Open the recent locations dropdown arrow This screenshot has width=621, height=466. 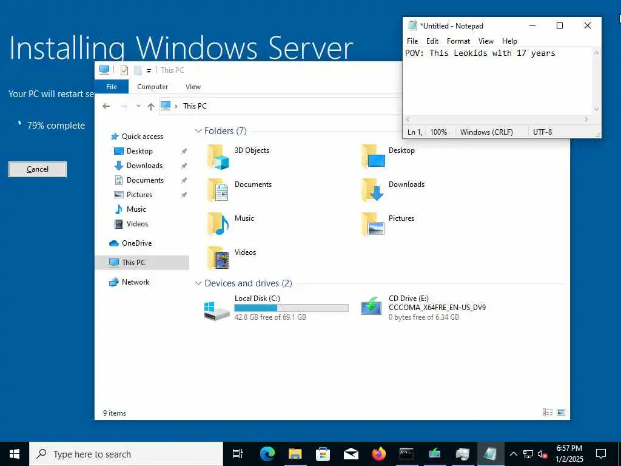(x=138, y=106)
